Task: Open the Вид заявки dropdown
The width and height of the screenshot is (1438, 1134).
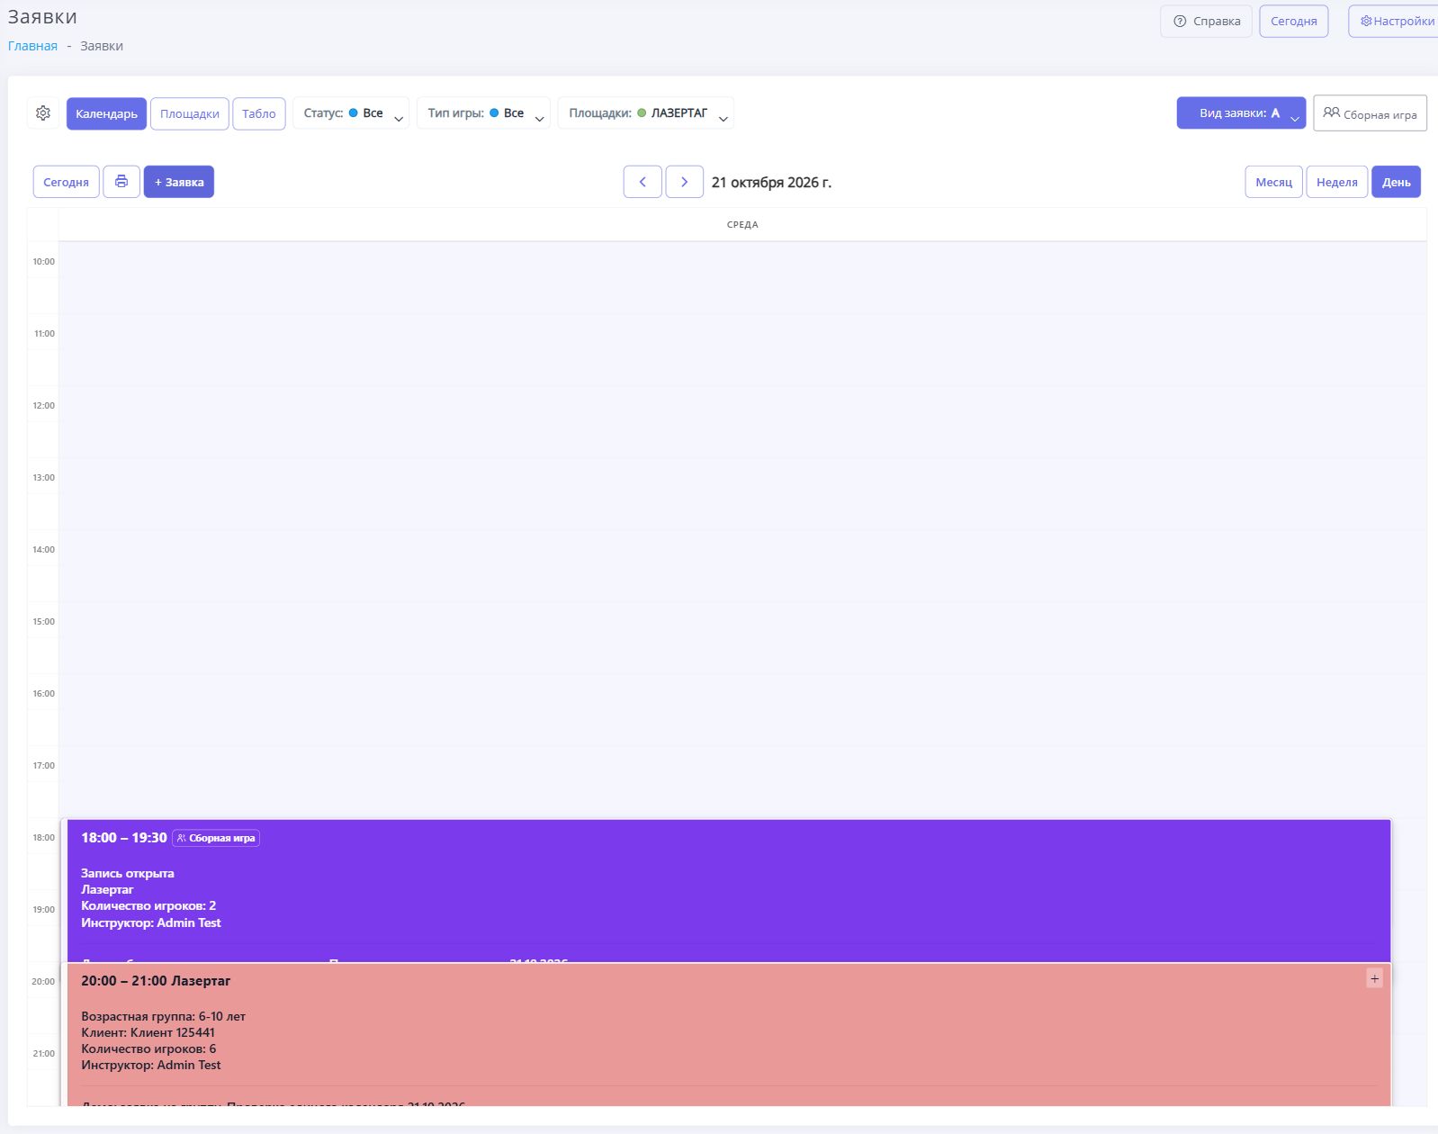Action: pyautogui.click(x=1241, y=113)
